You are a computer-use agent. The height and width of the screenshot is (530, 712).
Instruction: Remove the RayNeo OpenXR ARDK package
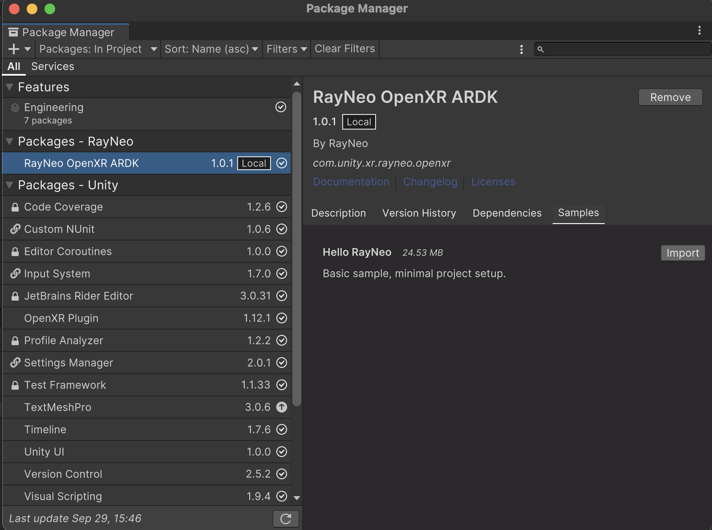pos(670,97)
